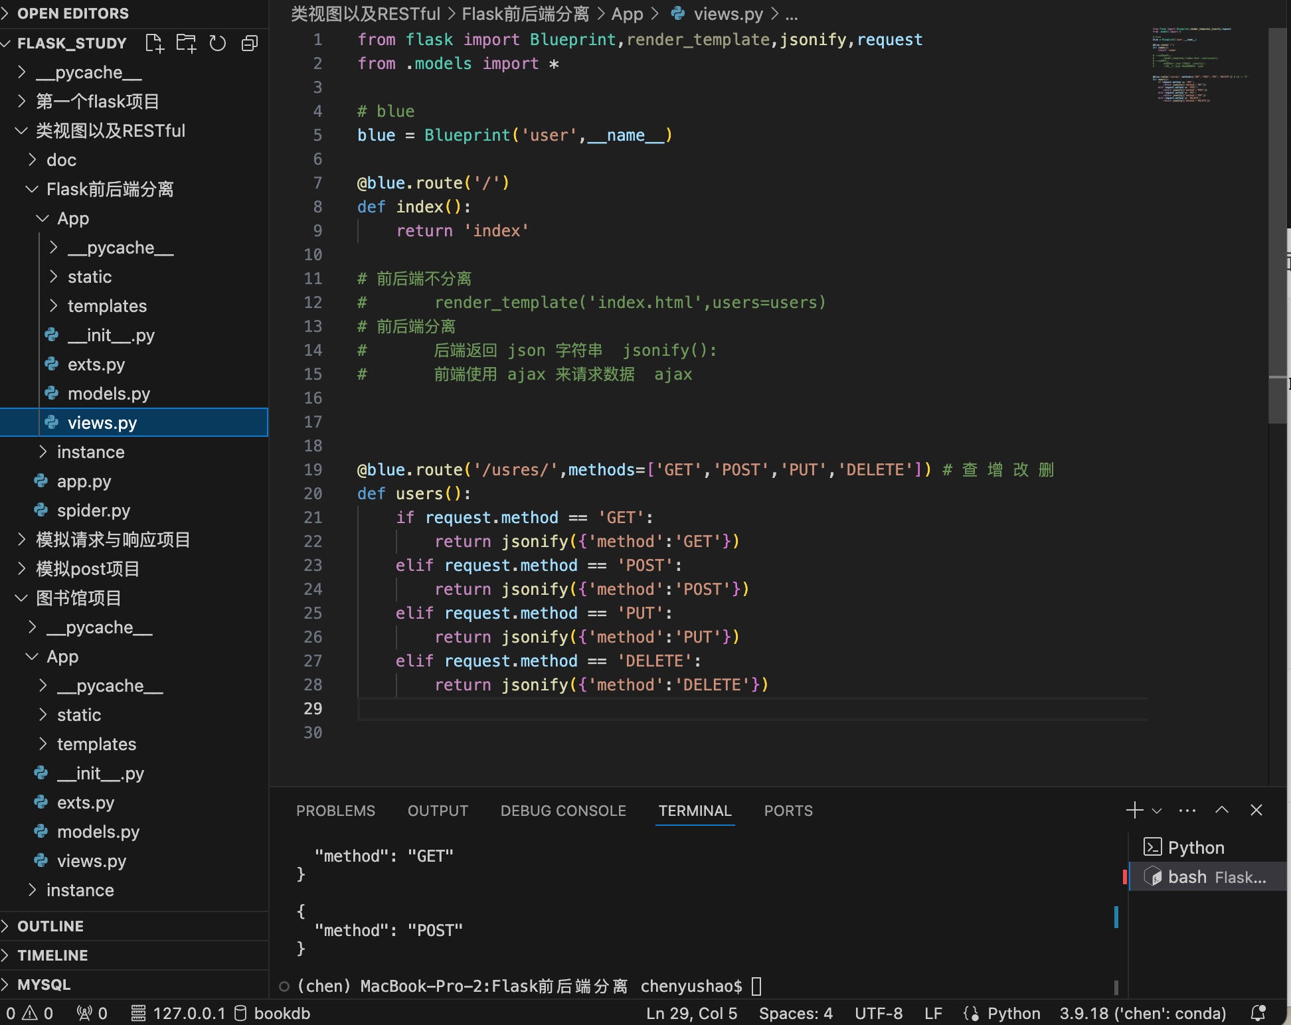Viewport: 1291px width, 1025px height.
Task: Click the code minimap preview
Action: pos(1200,65)
